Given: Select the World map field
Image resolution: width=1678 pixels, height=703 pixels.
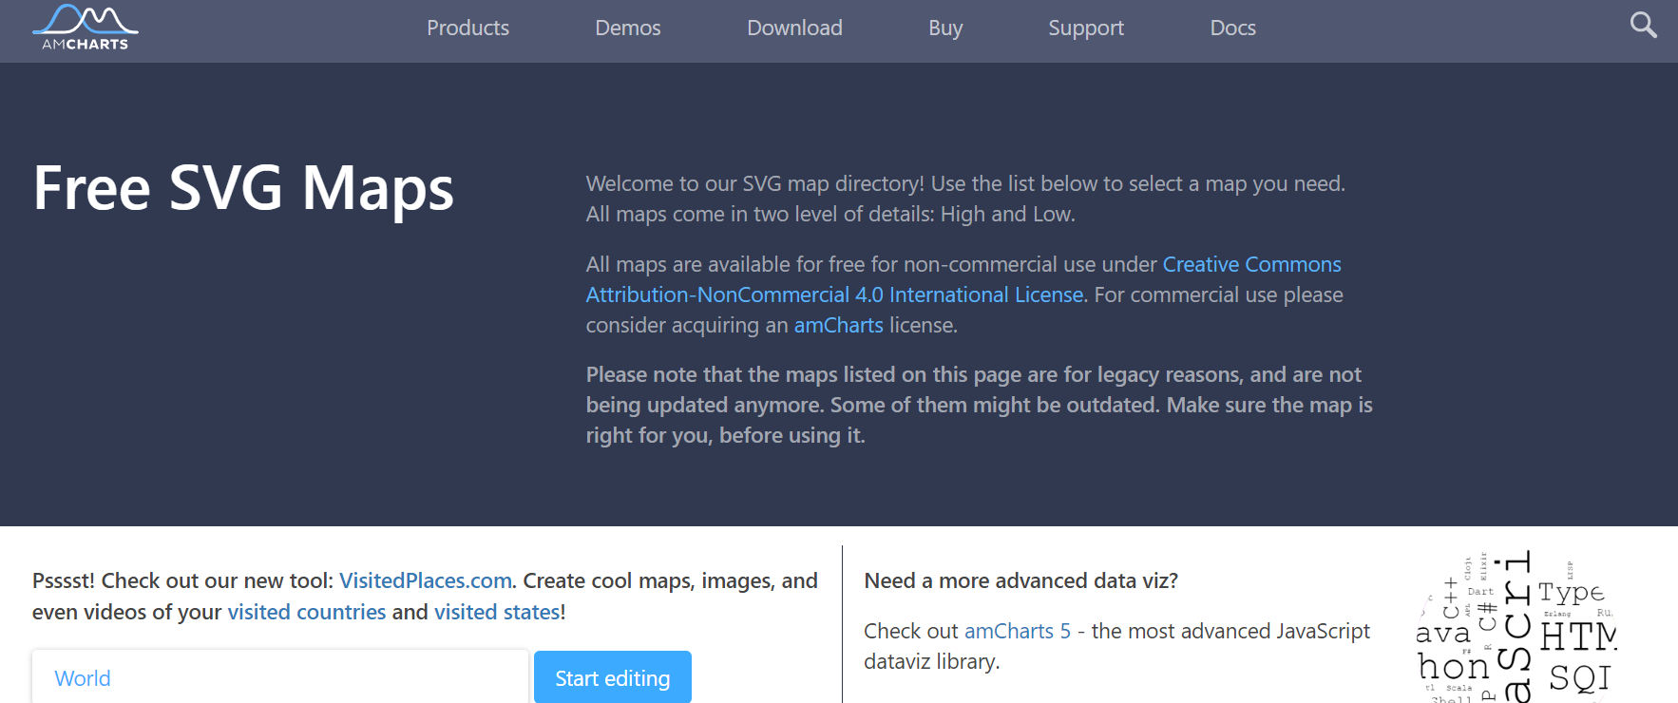Looking at the screenshot, I should coord(280,677).
